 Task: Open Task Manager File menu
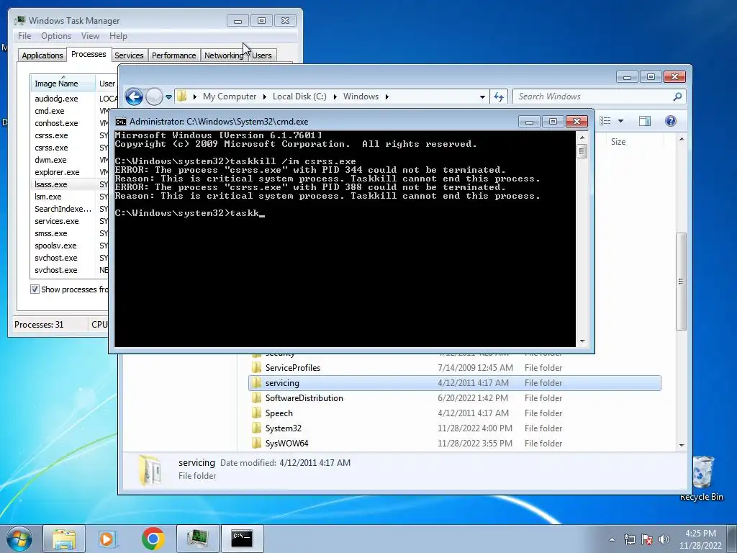(24, 36)
